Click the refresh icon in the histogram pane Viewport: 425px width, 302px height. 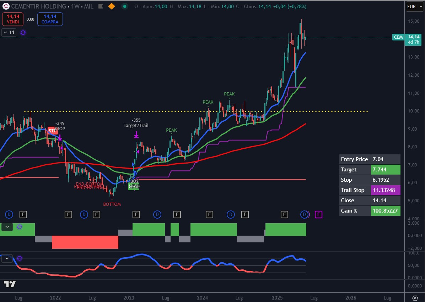[x=20, y=227]
